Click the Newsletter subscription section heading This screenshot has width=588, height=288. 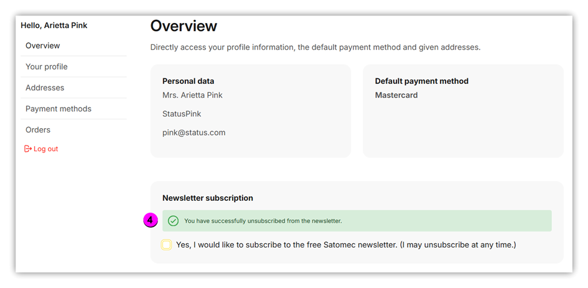pyautogui.click(x=208, y=198)
